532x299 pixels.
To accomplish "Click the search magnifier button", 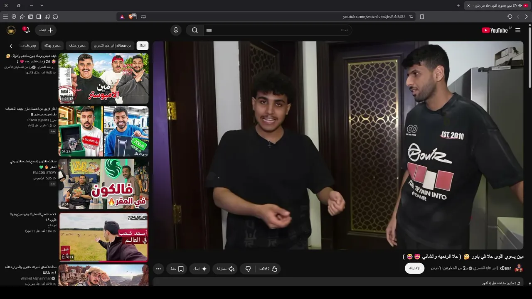I will (x=195, y=30).
